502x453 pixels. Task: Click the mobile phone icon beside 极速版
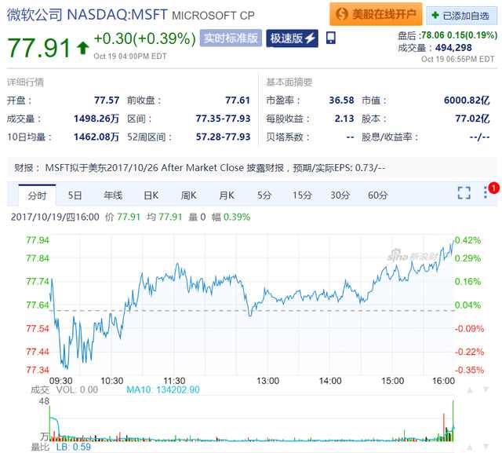click(x=331, y=38)
